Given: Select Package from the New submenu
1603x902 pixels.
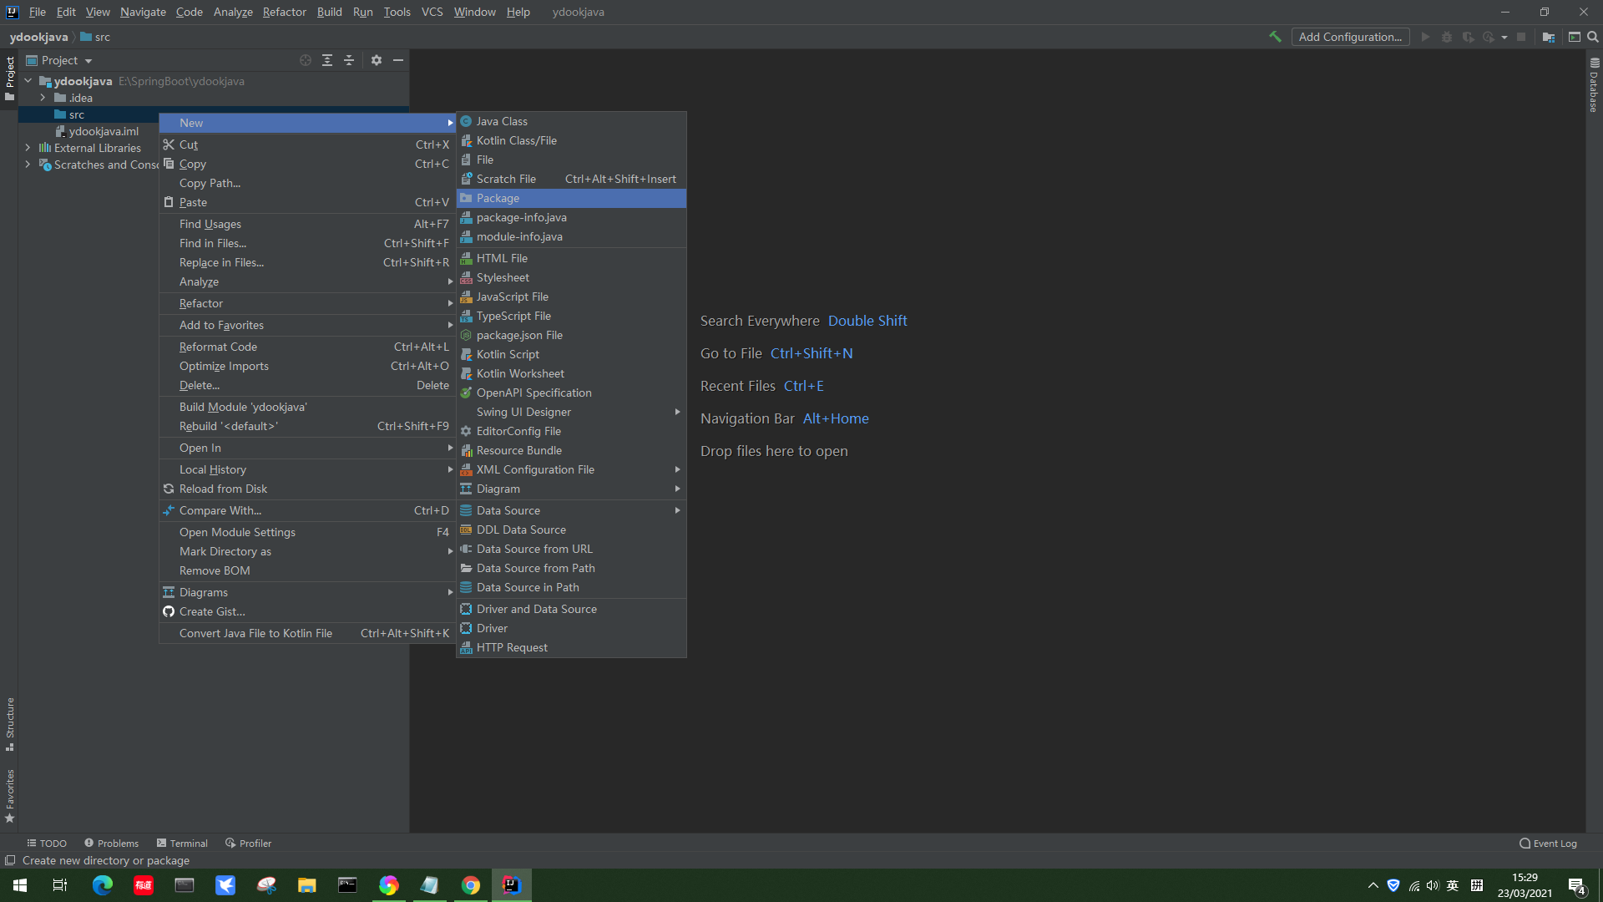Looking at the screenshot, I should pos(498,198).
